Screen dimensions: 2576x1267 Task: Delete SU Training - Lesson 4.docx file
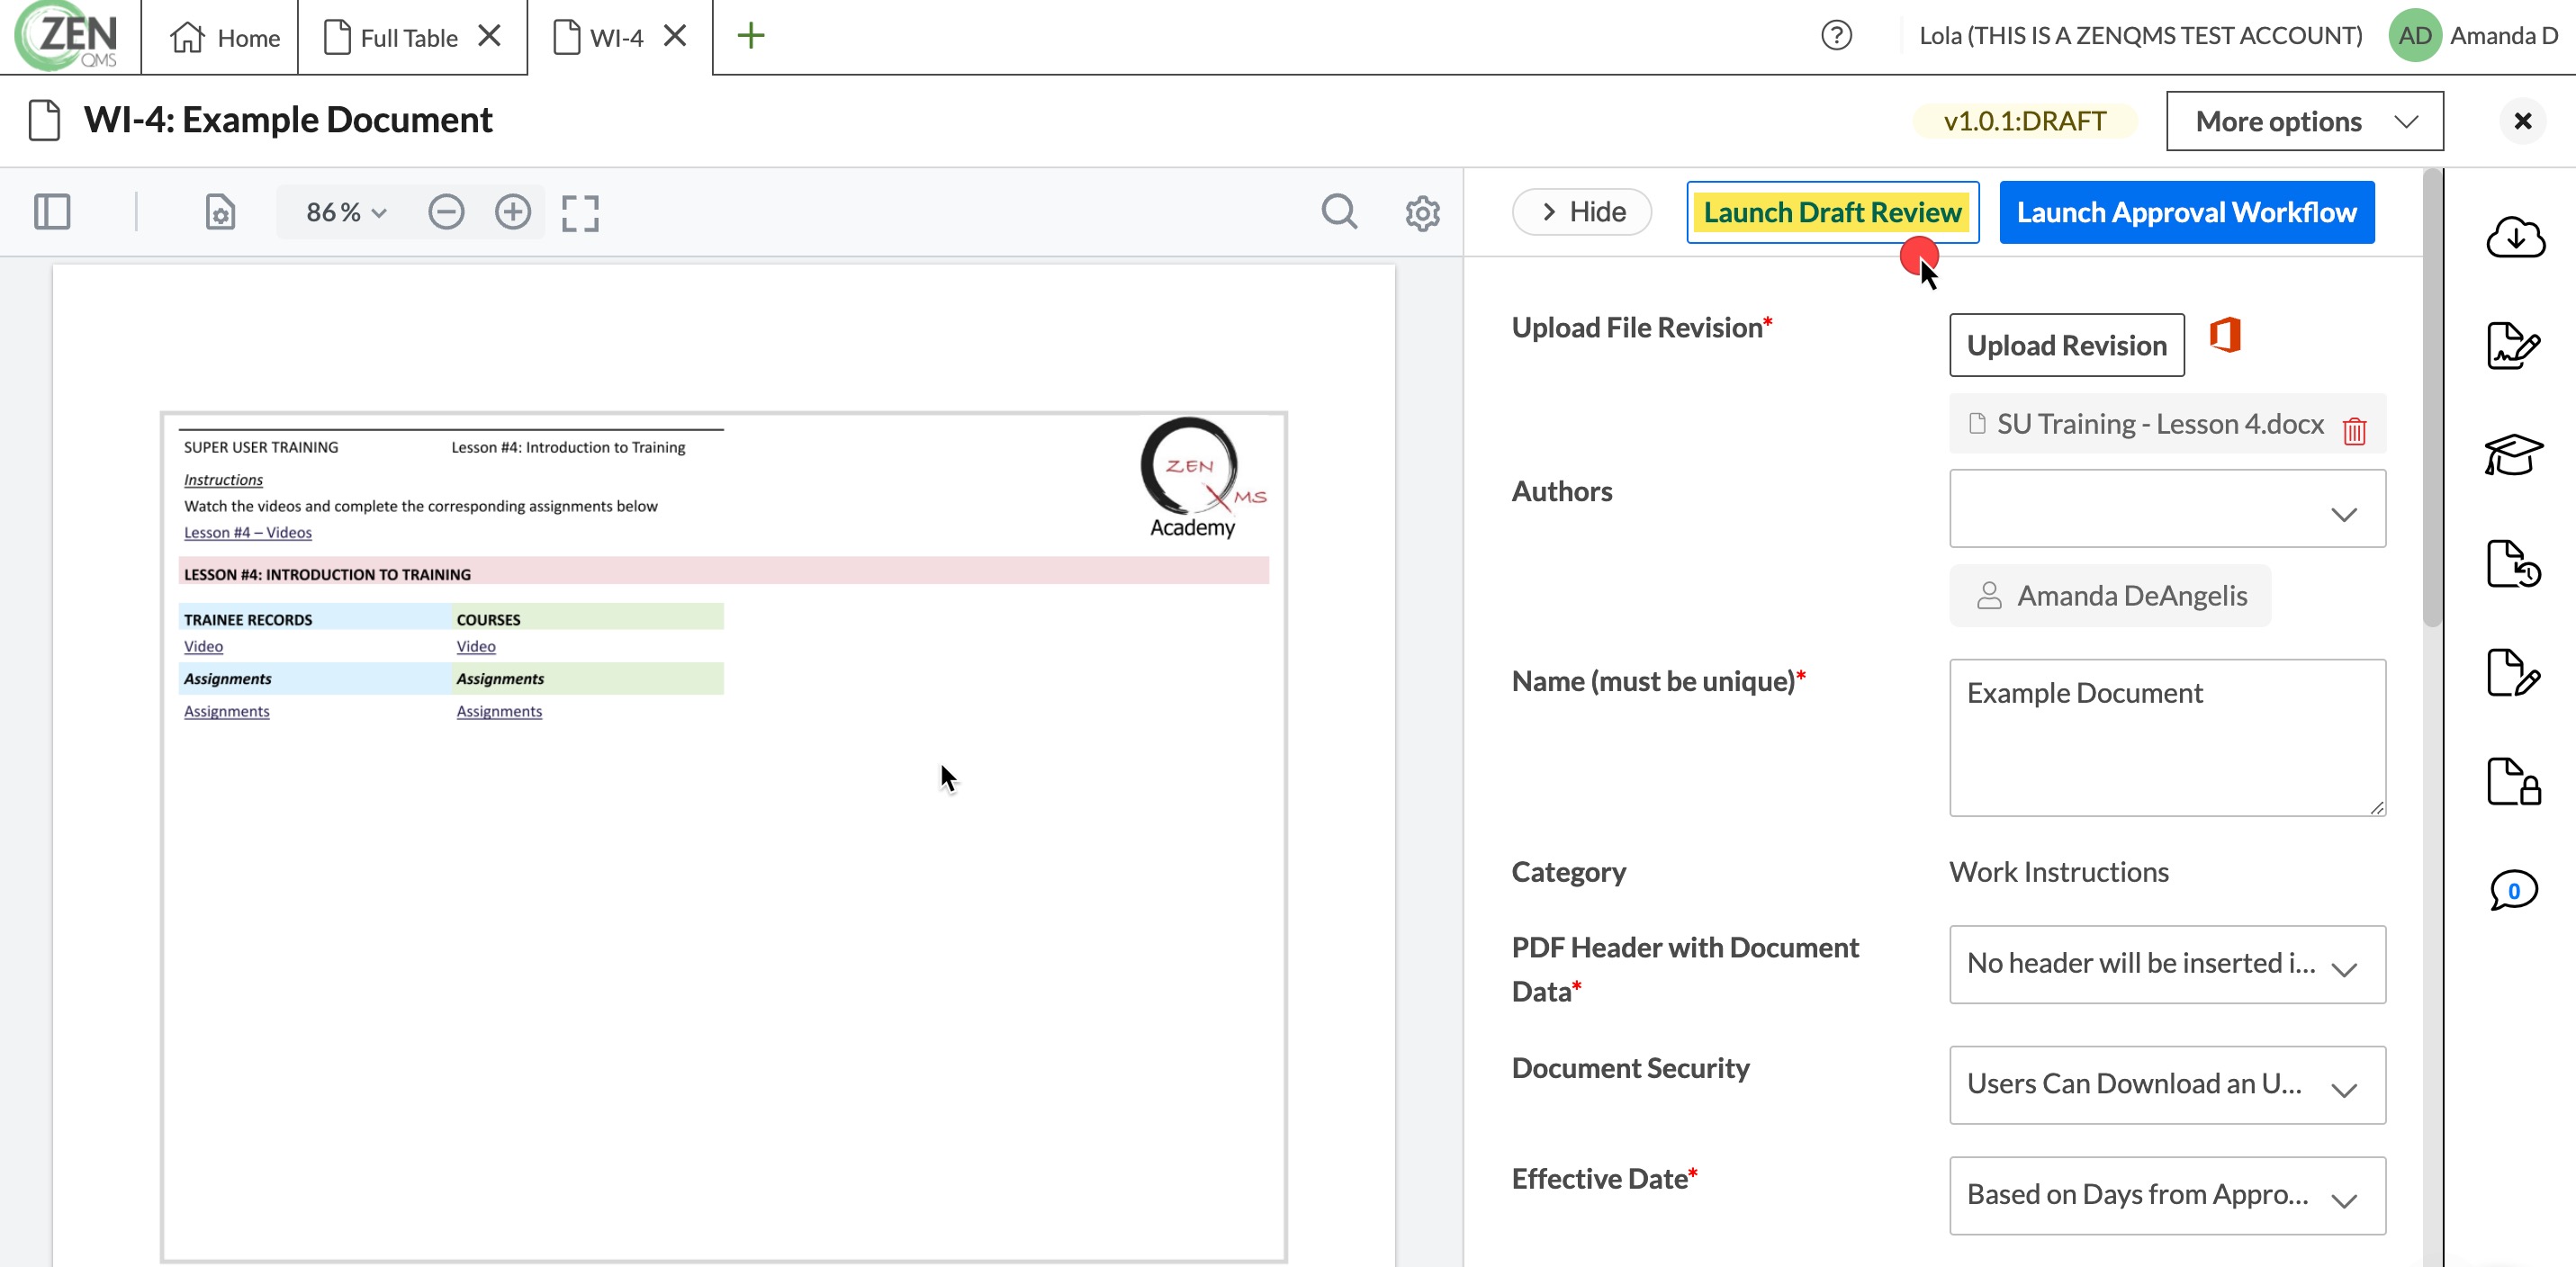tap(2354, 430)
